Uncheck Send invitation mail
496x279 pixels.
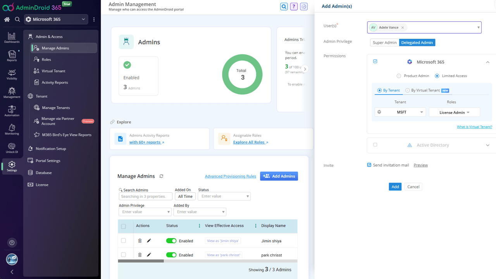pyautogui.click(x=369, y=165)
